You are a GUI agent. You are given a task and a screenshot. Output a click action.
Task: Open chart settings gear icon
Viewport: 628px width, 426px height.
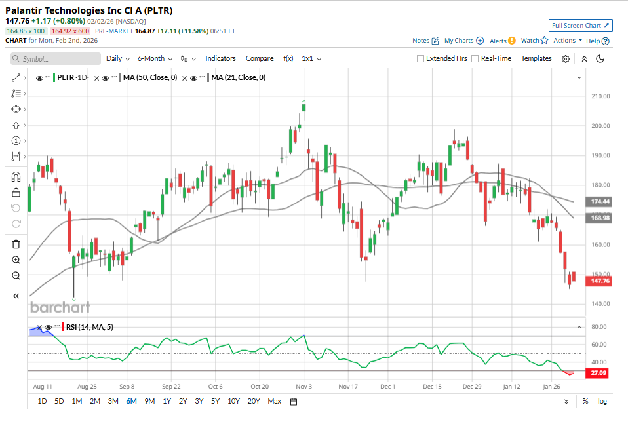click(x=566, y=59)
